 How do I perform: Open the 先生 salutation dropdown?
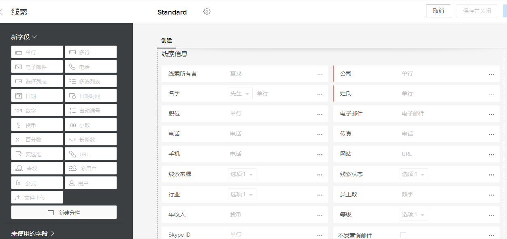coord(240,93)
